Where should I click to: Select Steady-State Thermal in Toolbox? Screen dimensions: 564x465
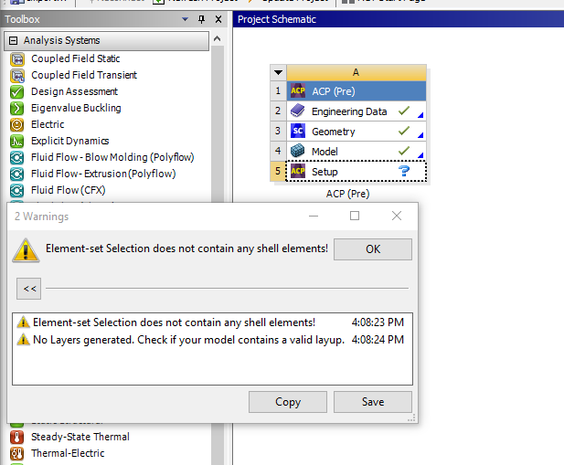point(80,437)
